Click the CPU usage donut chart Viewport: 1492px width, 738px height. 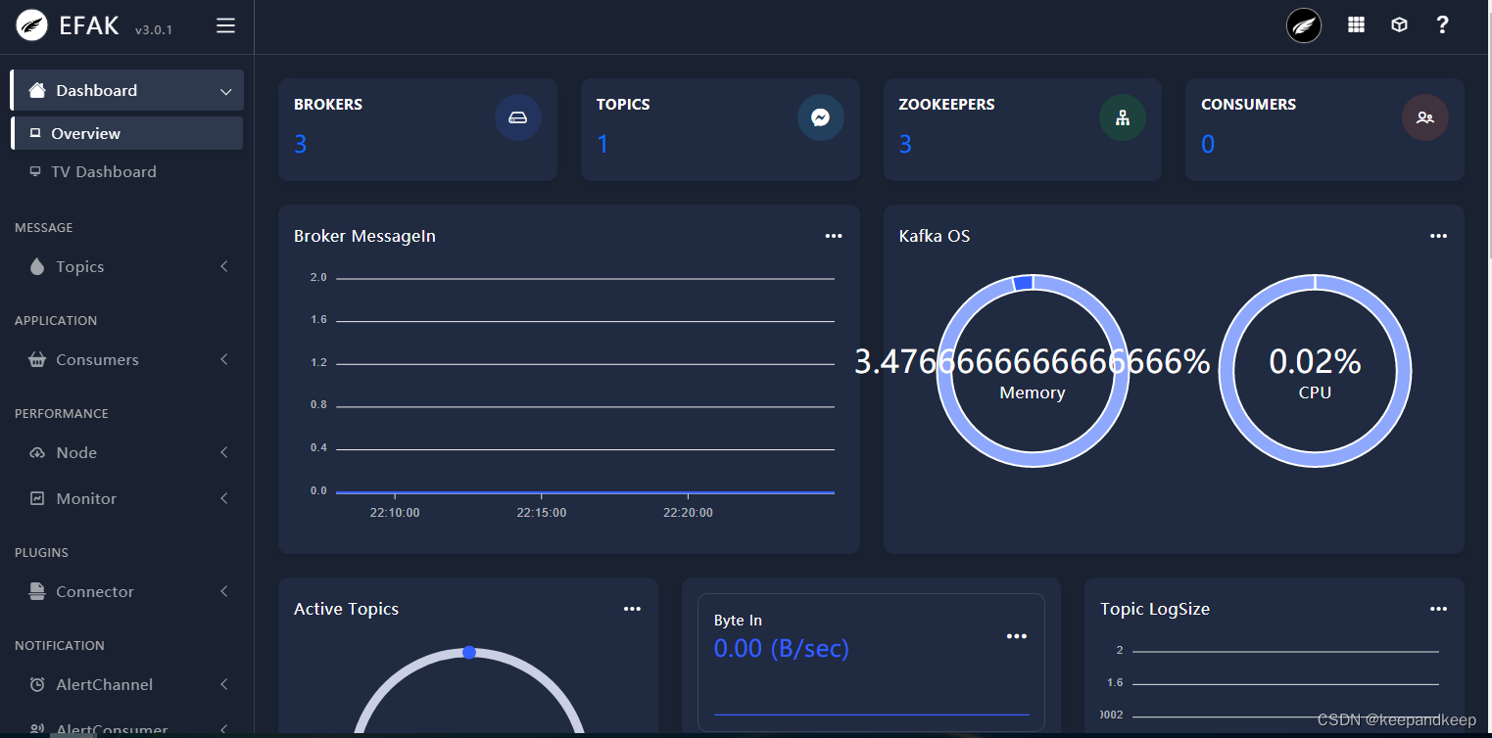[x=1315, y=370]
